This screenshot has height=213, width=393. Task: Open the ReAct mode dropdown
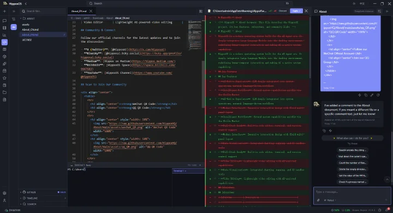coord(330,200)
